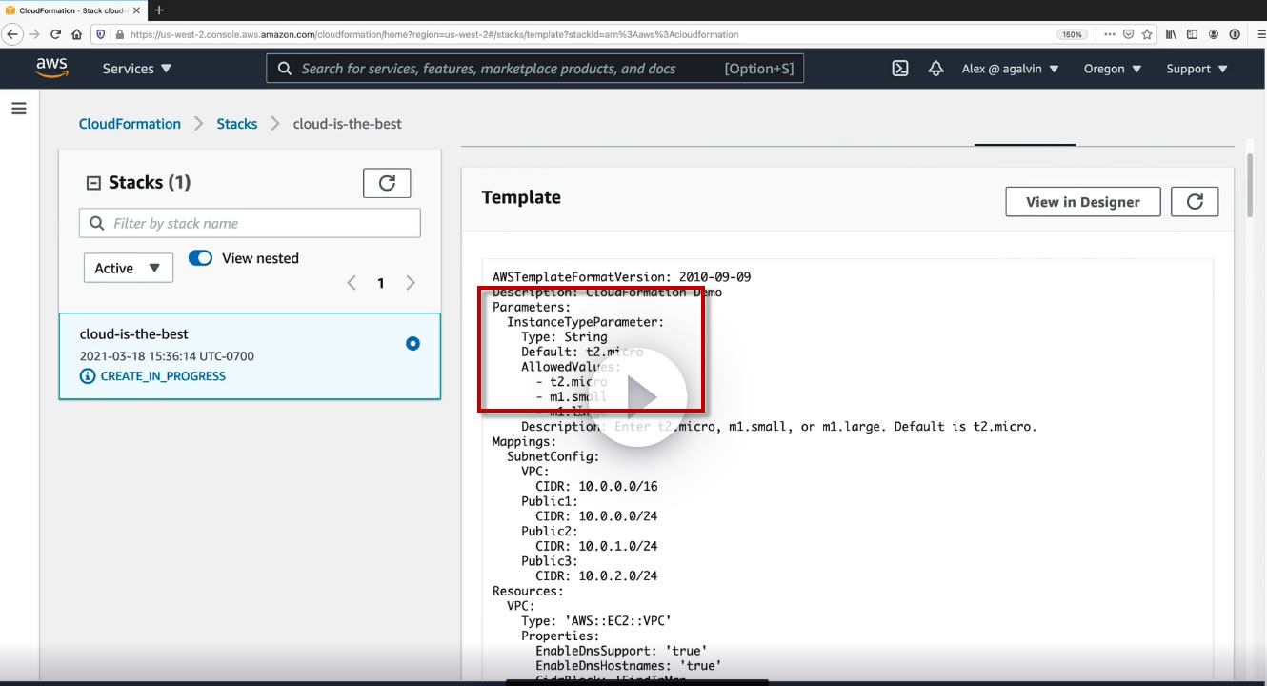Refresh the Template panel
Viewport: 1267px width, 686px height.
point(1195,202)
